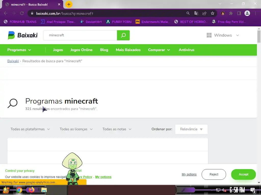
Task: Click the site lock icon in address bar
Action: [32, 13]
